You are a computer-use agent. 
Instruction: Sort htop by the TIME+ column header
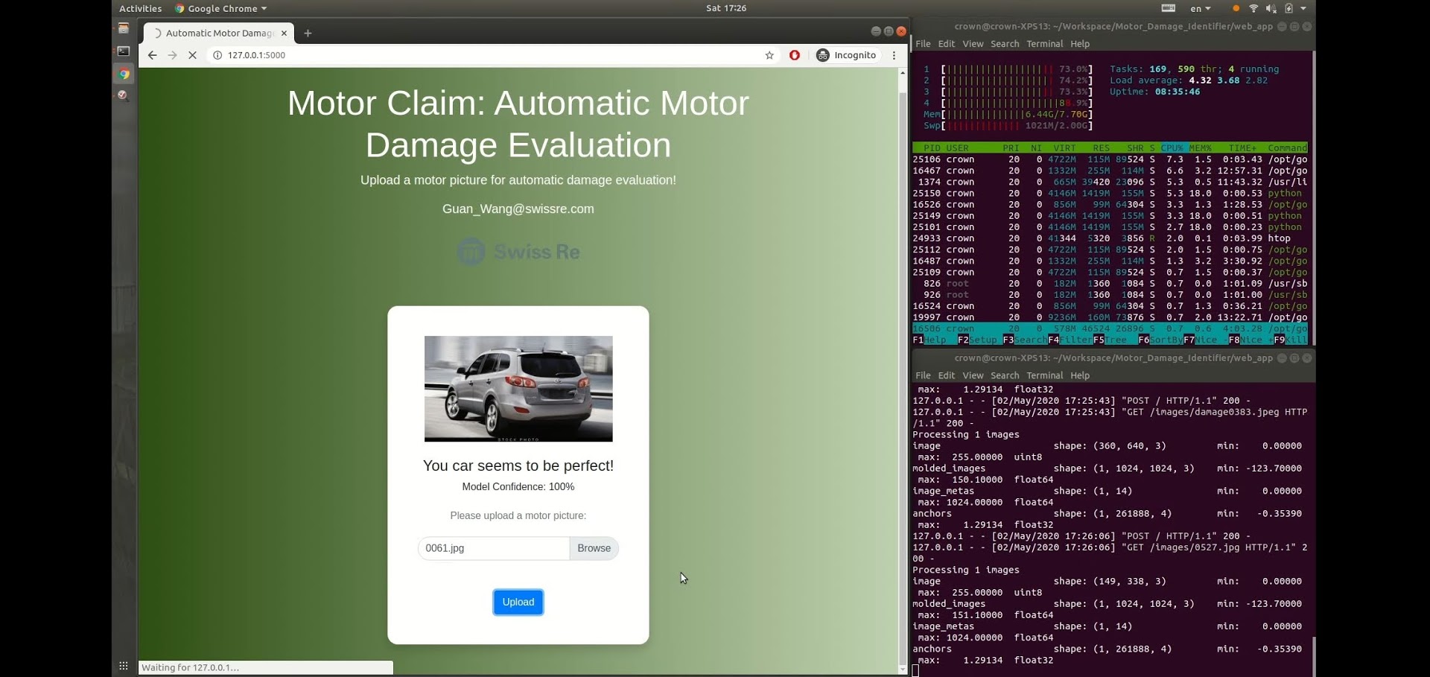point(1242,147)
